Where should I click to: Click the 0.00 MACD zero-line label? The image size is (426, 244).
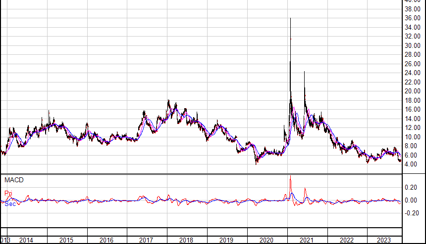412,201
